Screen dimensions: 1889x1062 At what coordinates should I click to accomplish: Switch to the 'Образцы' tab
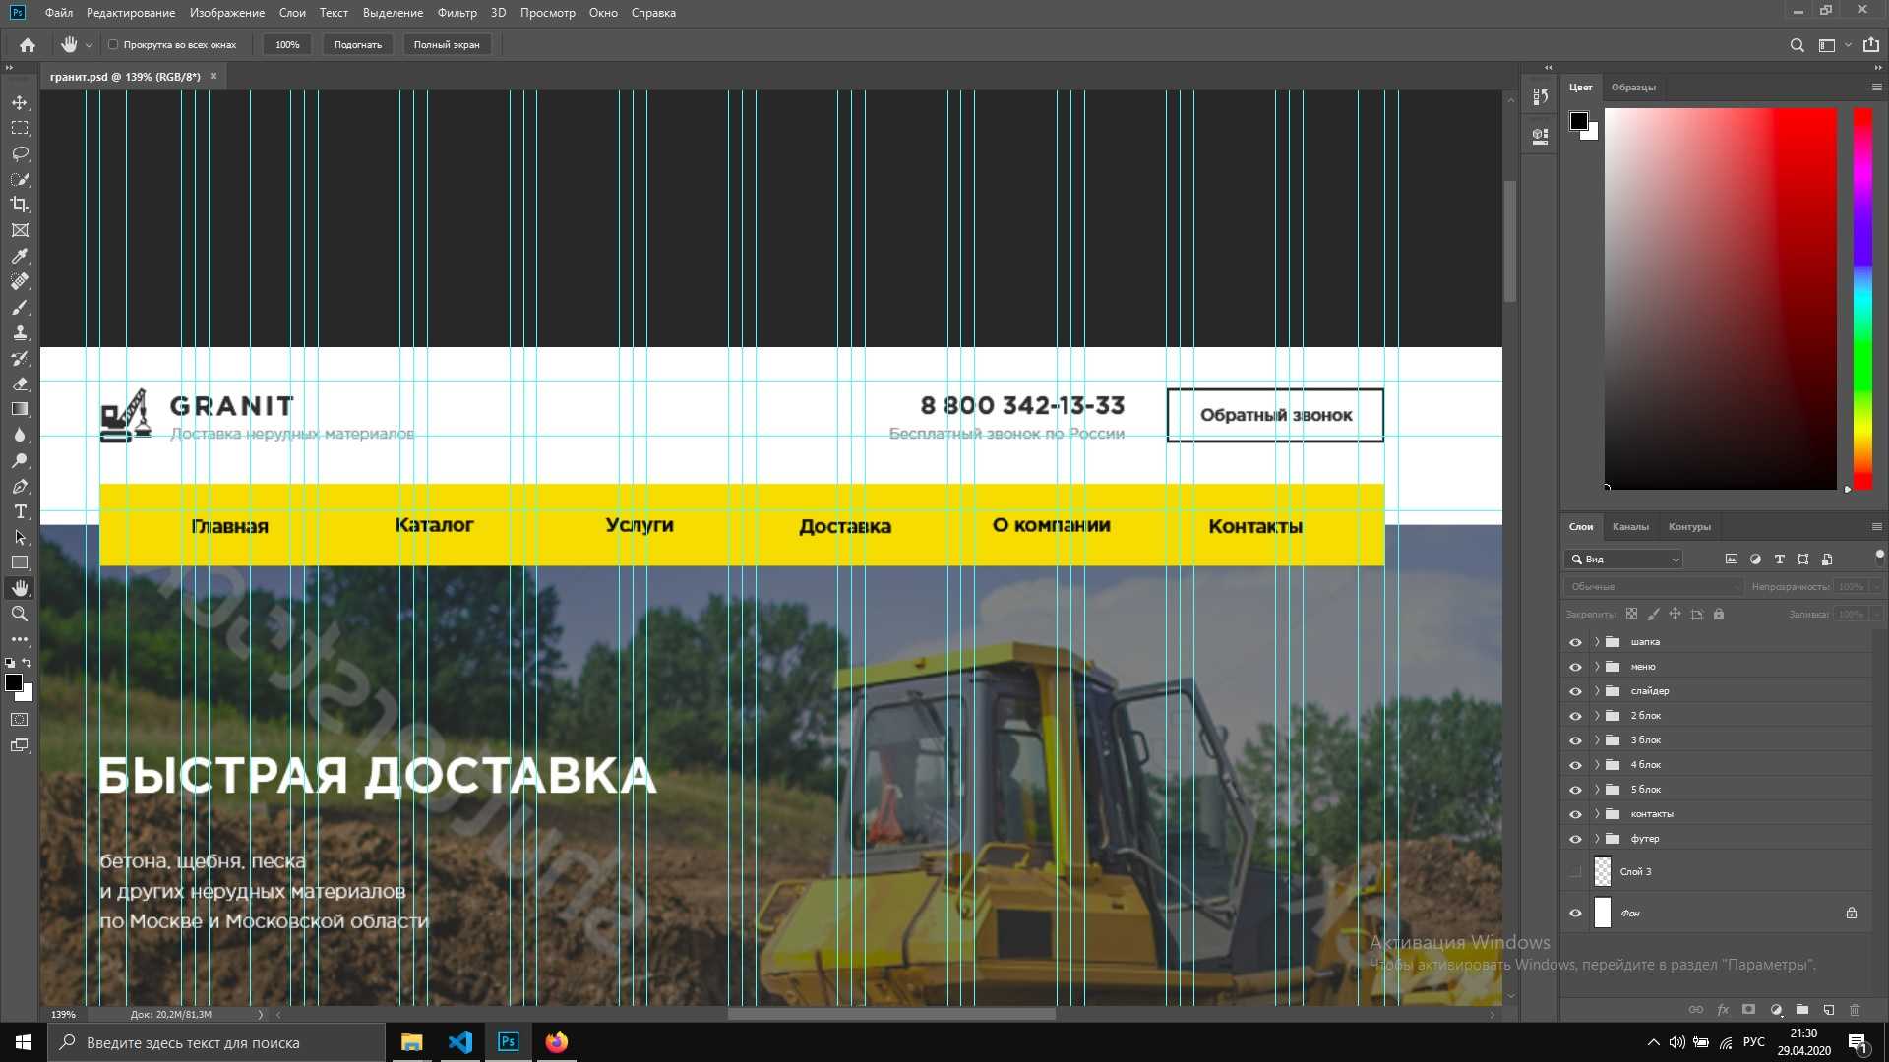point(1633,88)
